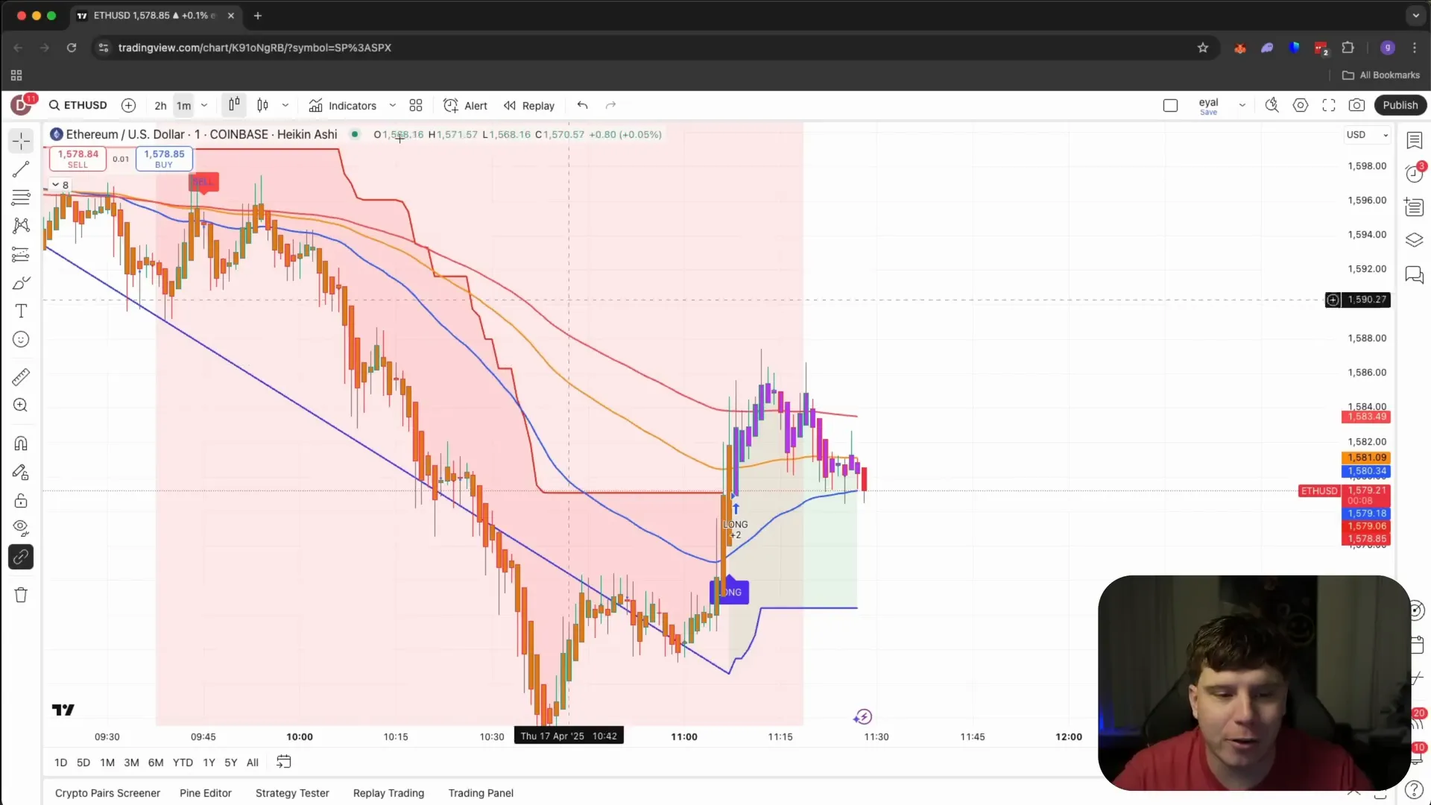Open forecasting and measurement tools
Viewport: 1431px width, 805px height.
[21, 254]
